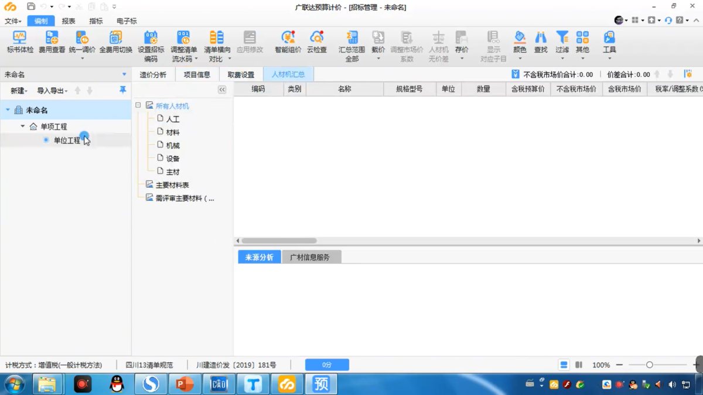This screenshot has width=703, height=395.
Task: Select 材料 in material tree
Action: click(x=173, y=132)
